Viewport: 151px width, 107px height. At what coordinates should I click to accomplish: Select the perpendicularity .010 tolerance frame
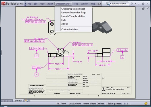(37, 48)
